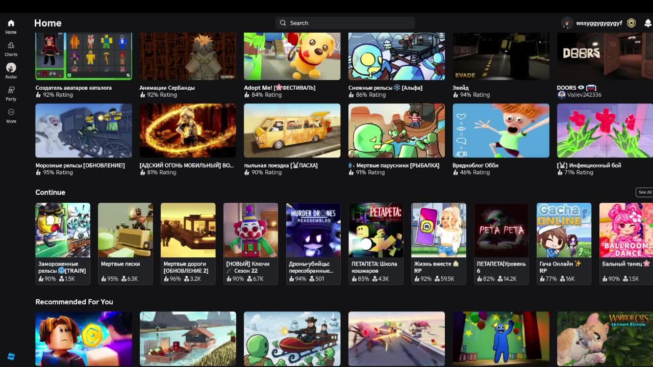
Task: Open Анимации СерБанды game thumbnail
Action: pyautogui.click(x=188, y=56)
